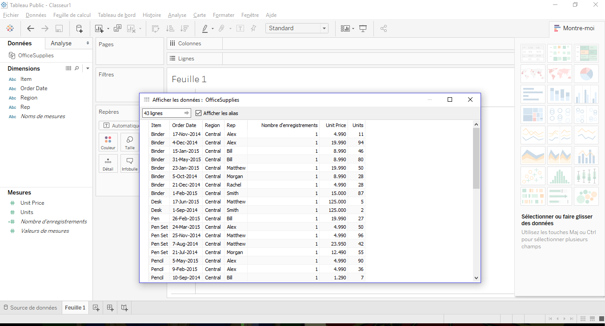Image resolution: width=605 pixels, height=326 pixels.
Task: Select the Unit Price measure
Action: click(x=33, y=203)
